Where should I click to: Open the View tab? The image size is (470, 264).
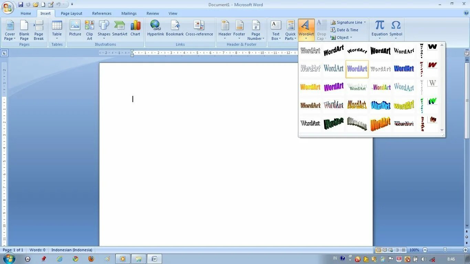tap(173, 13)
